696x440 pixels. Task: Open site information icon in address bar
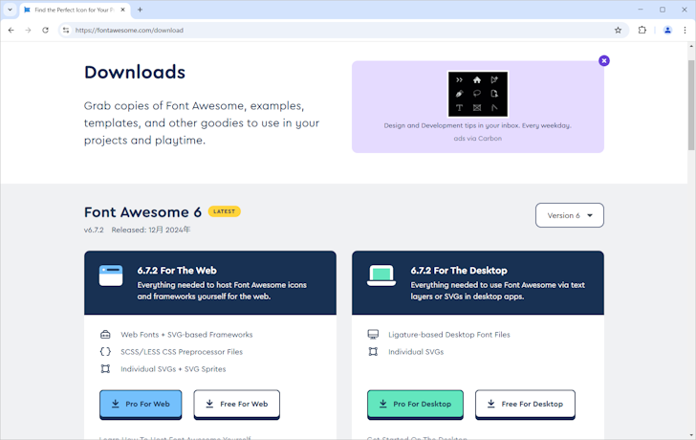click(x=66, y=31)
